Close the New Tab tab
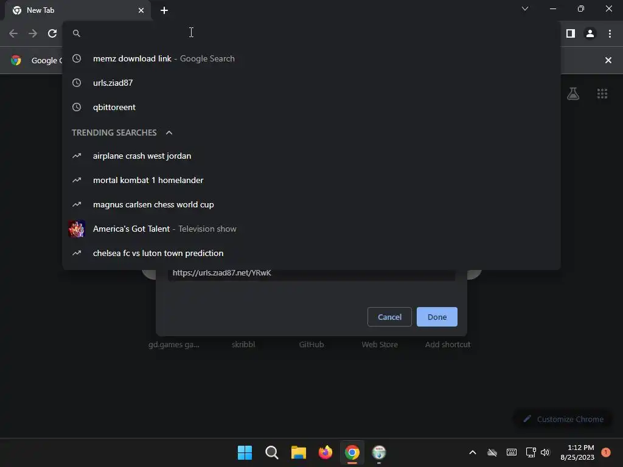Screen dimensions: 623x467 point(141,10)
